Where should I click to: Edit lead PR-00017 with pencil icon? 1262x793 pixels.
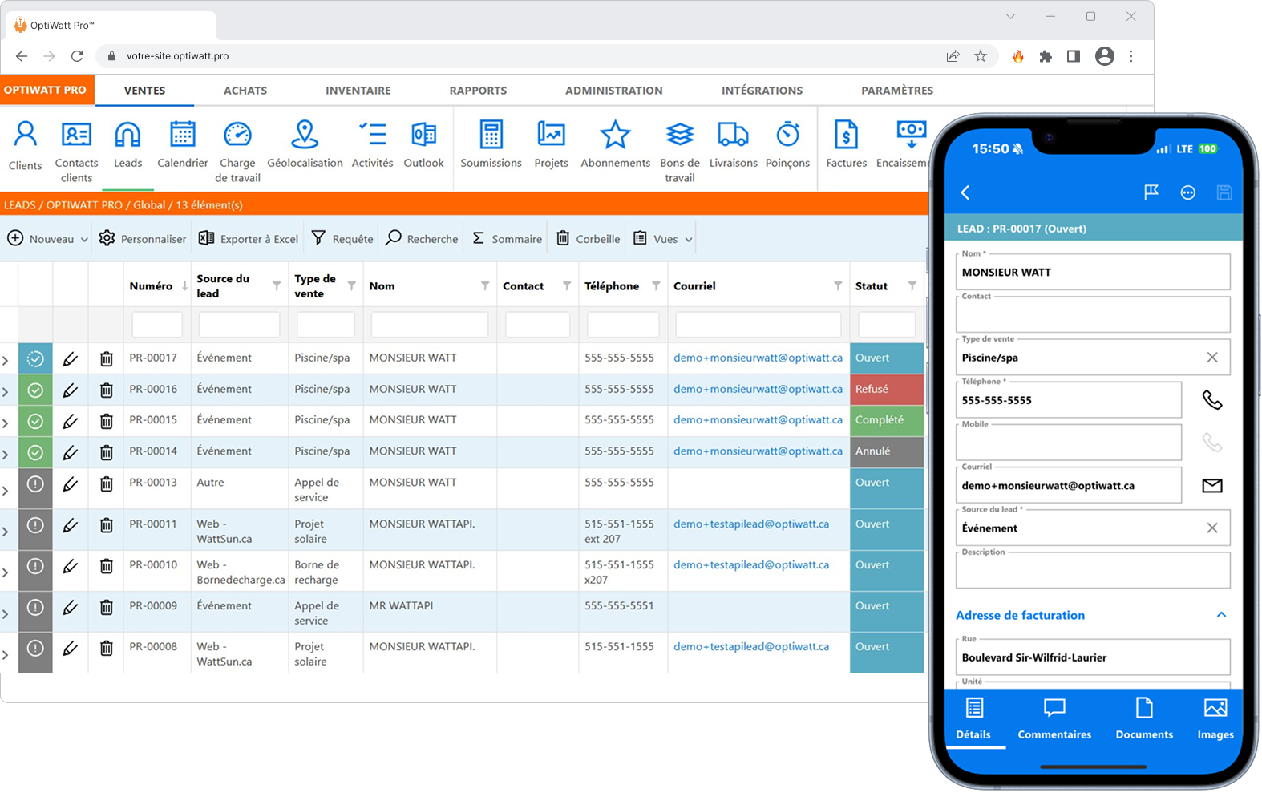click(71, 358)
